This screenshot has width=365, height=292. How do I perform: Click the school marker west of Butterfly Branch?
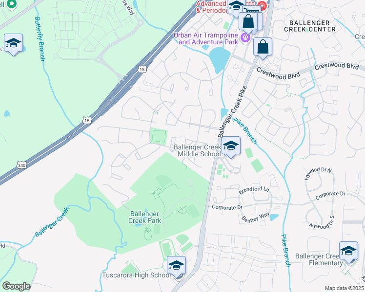pos(13,43)
